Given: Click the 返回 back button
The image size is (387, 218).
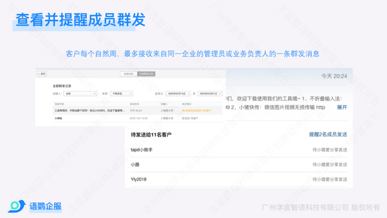Looking at the screenshot, I should click(x=42, y=74).
